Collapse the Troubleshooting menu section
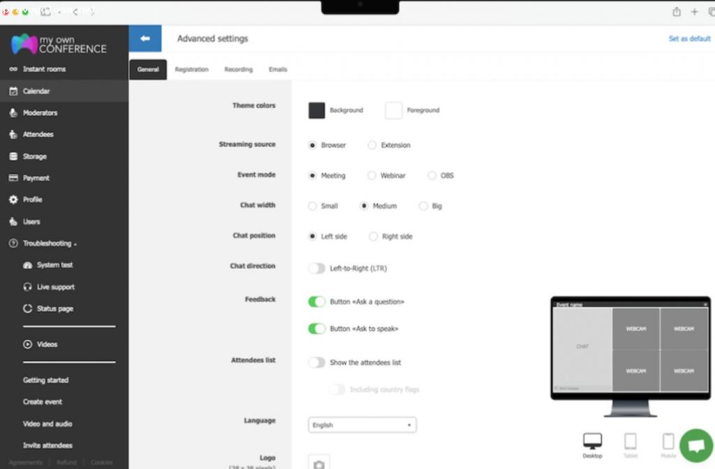The width and height of the screenshot is (715, 469). [49, 244]
